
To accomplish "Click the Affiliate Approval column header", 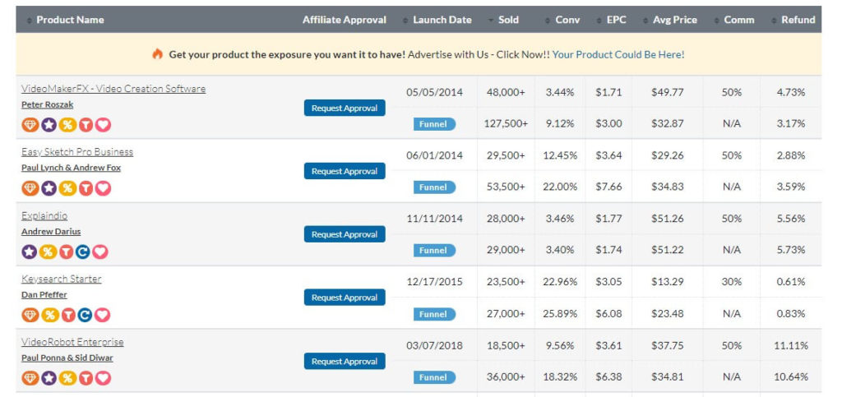I will pyautogui.click(x=345, y=20).
